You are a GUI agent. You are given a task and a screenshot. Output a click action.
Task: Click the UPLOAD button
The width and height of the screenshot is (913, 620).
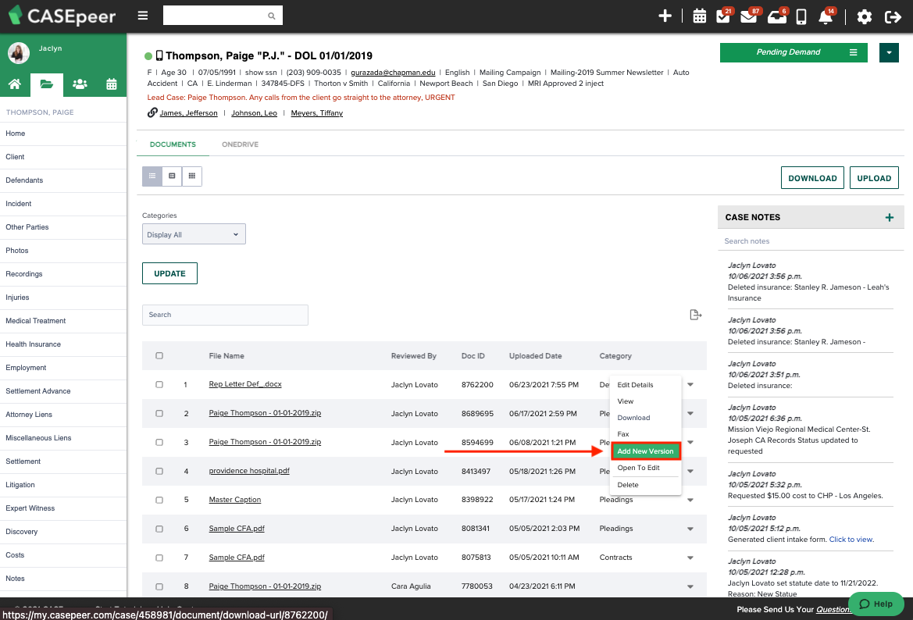[x=874, y=177]
